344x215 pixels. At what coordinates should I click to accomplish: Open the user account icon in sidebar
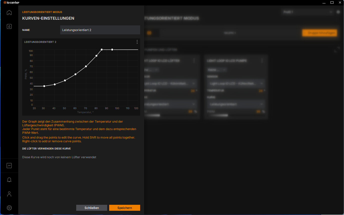click(9, 194)
